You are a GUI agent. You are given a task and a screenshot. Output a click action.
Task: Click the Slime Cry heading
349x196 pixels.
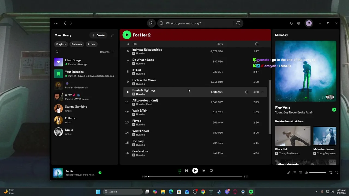pos(281,35)
